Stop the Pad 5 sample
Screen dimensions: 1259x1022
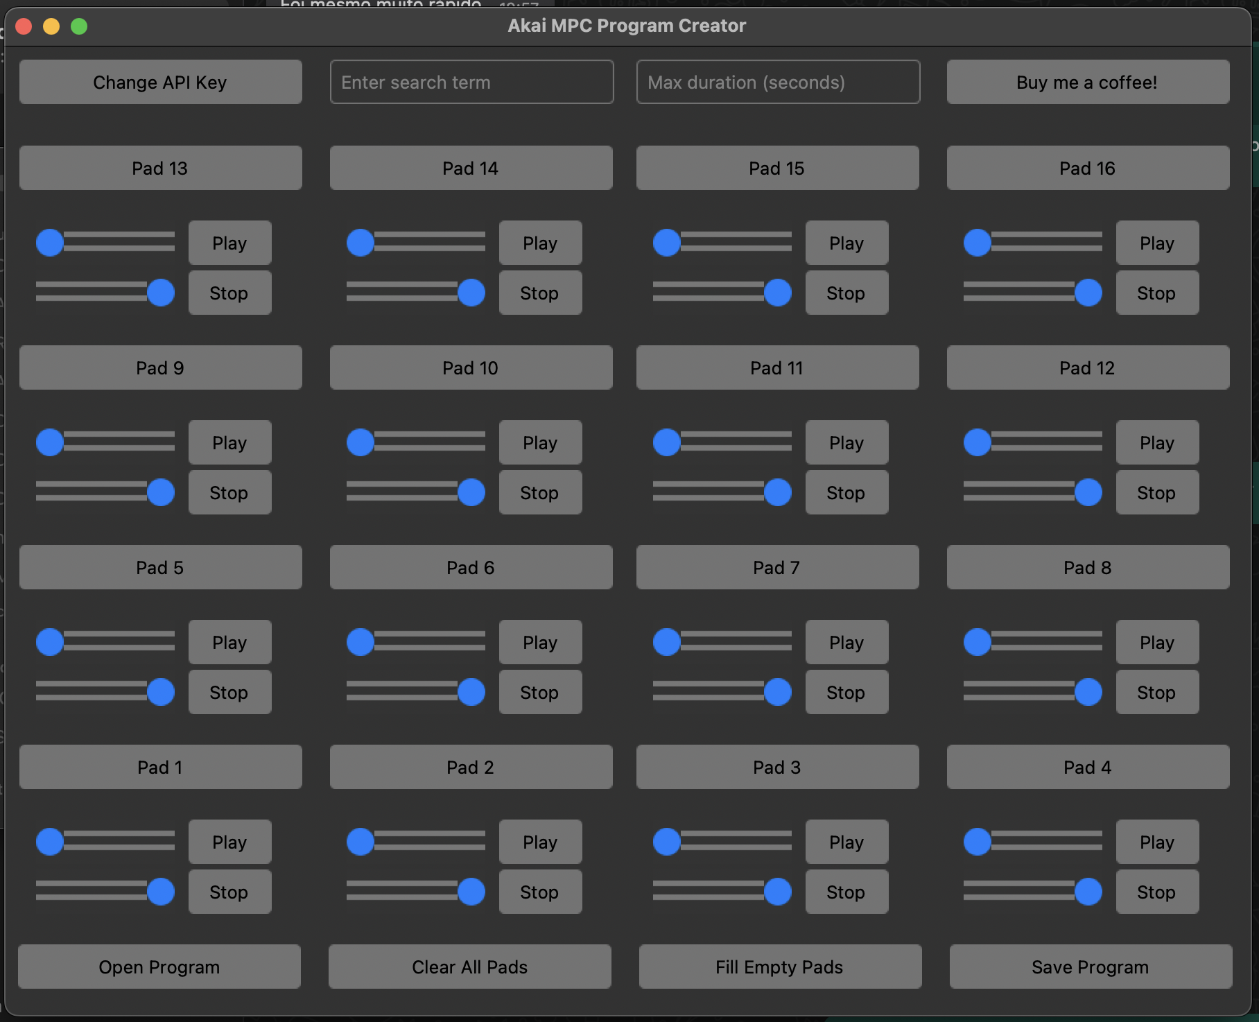coord(229,692)
